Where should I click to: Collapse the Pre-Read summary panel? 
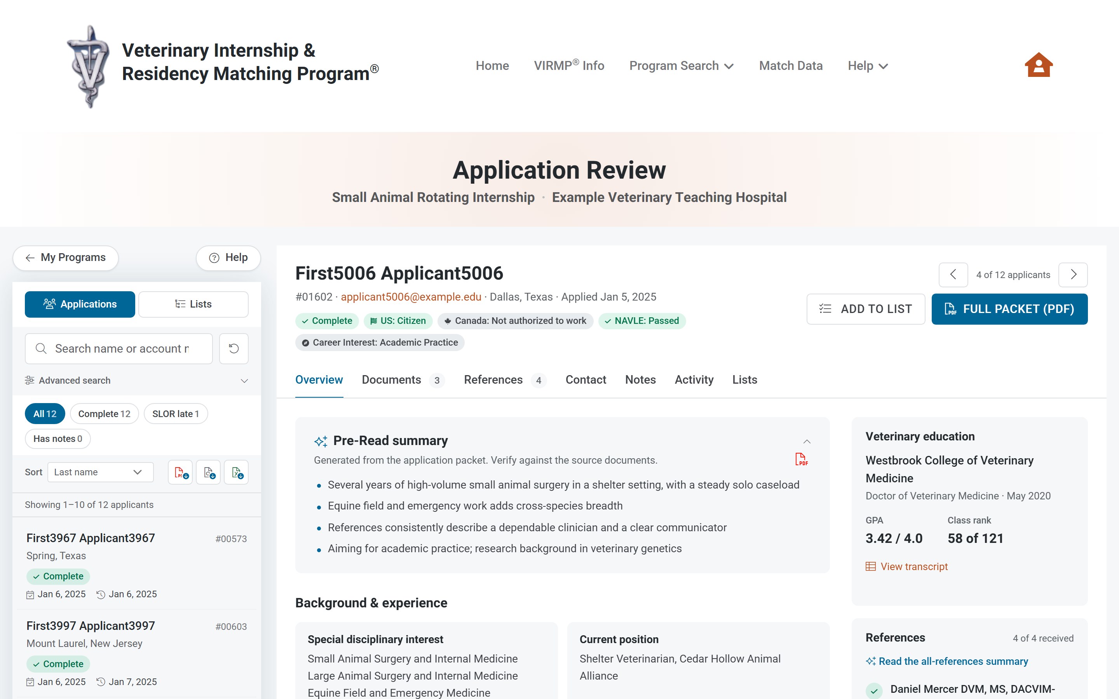point(807,441)
